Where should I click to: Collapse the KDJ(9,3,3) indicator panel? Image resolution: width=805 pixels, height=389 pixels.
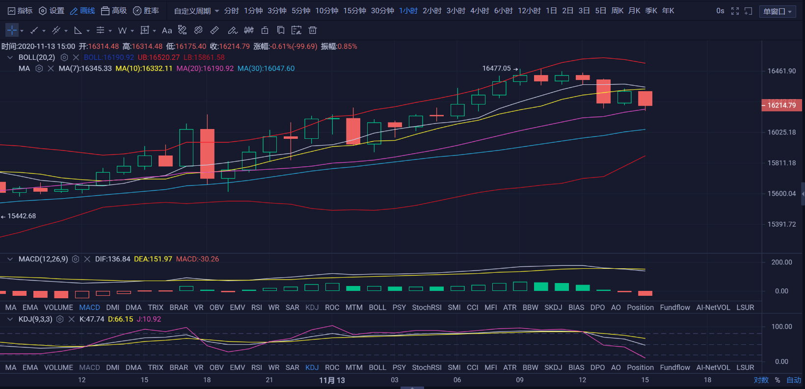point(10,319)
